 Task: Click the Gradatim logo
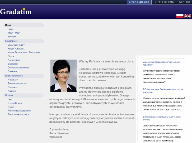[x=16, y=12]
